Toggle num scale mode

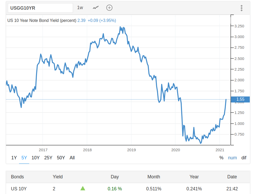232,157
